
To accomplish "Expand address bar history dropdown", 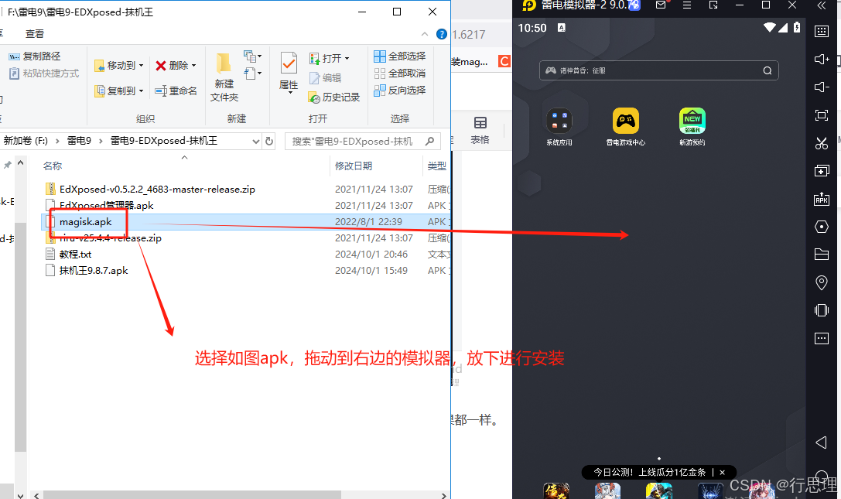I will click(x=256, y=141).
